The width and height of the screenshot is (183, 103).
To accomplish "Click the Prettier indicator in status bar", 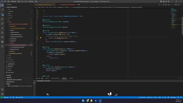I will [173, 97].
